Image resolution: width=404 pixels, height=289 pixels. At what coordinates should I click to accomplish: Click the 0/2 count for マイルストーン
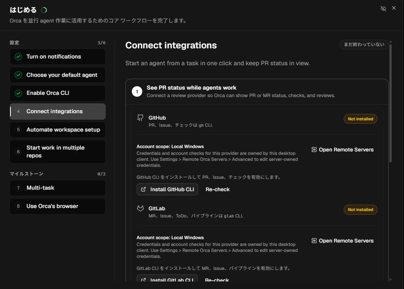click(101, 174)
